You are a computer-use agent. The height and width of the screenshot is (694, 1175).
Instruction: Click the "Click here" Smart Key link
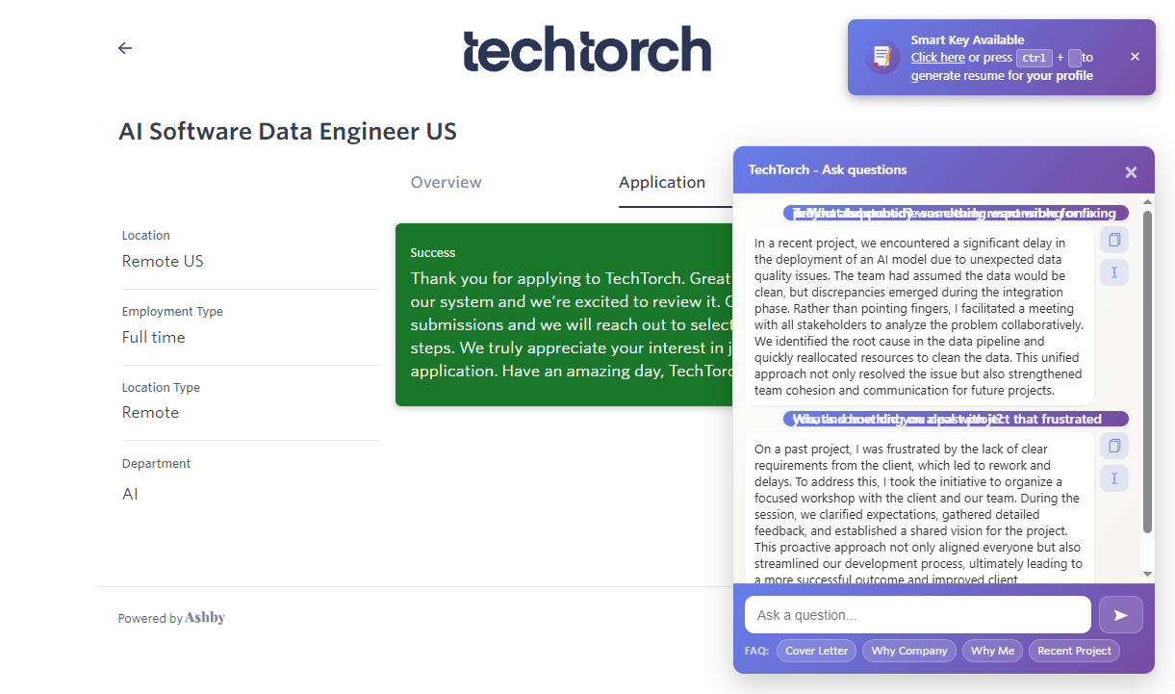[x=938, y=58]
